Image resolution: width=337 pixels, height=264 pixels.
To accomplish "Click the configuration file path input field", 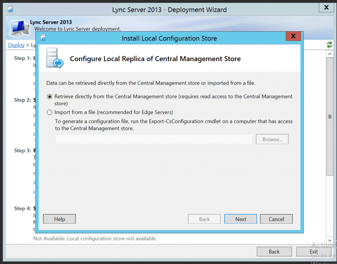I will pyautogui.click(x=153, y=139).
